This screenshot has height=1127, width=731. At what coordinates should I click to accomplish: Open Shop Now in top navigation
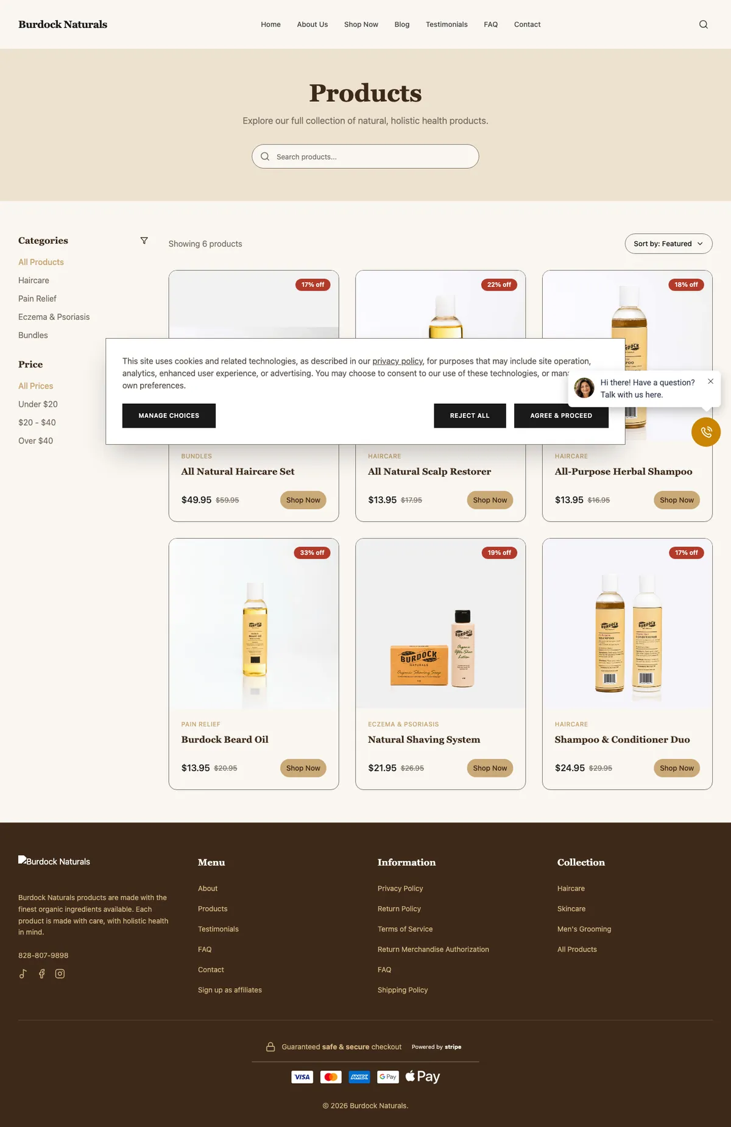tap(361, 24)
